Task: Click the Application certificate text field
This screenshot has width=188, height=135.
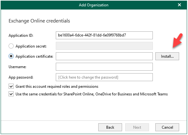Action: [x=104, y=56]
